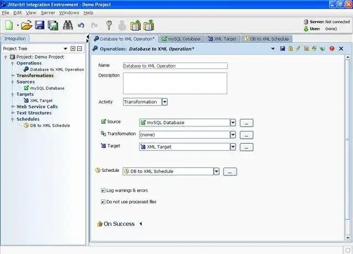
Task: Open the Windows menu
Action: click(69, 13)
